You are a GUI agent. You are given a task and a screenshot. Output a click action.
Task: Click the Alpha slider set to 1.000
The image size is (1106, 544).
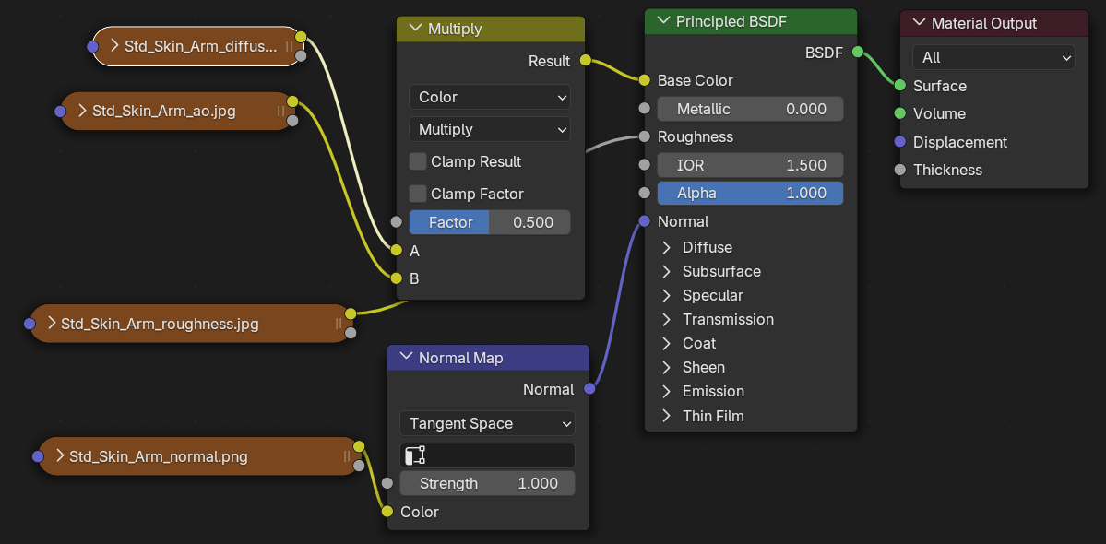tap(750, 193)
